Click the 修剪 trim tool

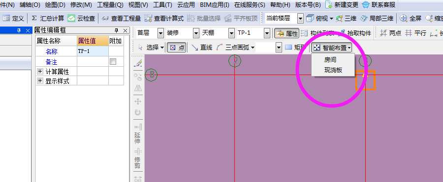tap(138, 158)
